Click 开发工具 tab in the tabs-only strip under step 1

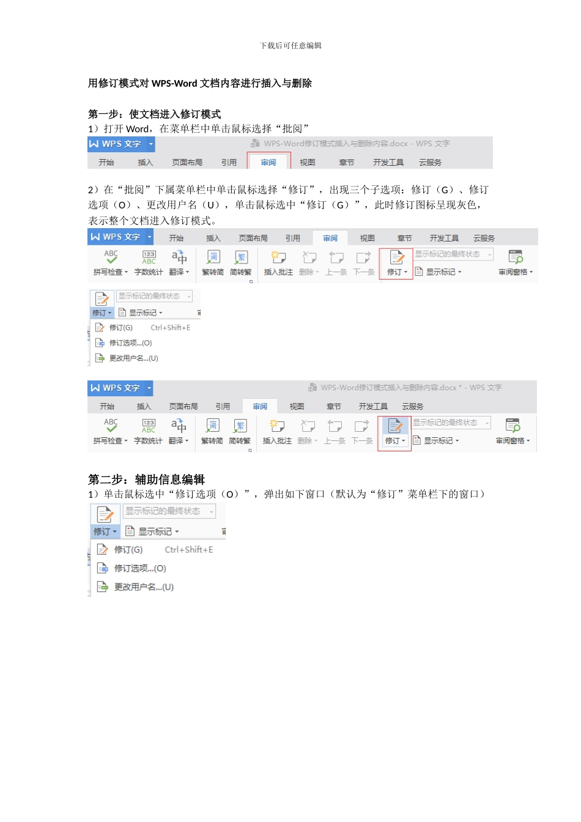pos(388,162)
